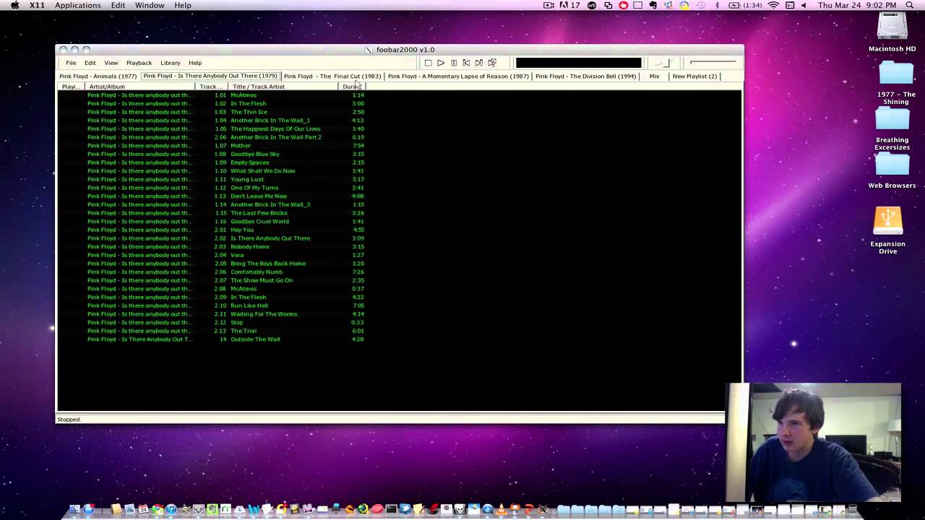Switch to The Final Cut (1983) playlist tab
Screen dimensions: 925x520
(x=332, y=76)
